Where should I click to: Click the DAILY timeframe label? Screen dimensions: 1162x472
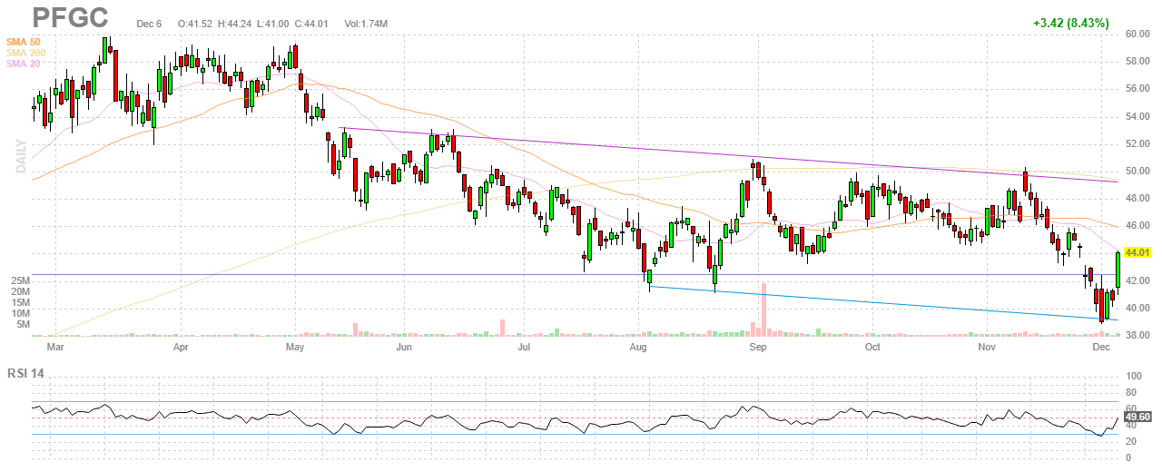coord(20,156)
